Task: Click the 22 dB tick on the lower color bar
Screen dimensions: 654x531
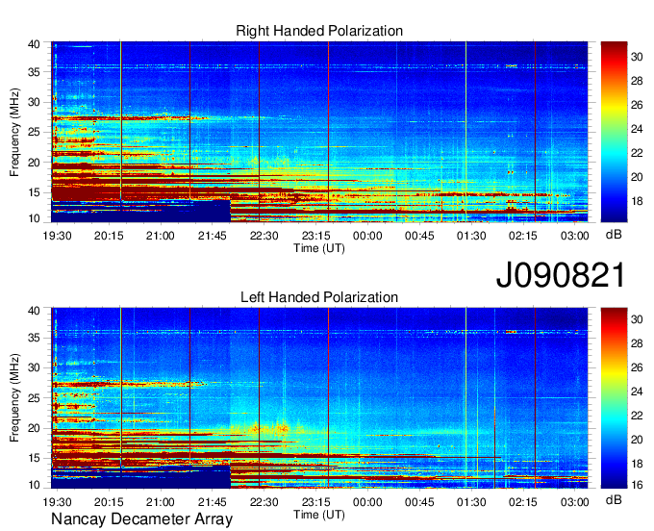Action: (x=637, y=416)
